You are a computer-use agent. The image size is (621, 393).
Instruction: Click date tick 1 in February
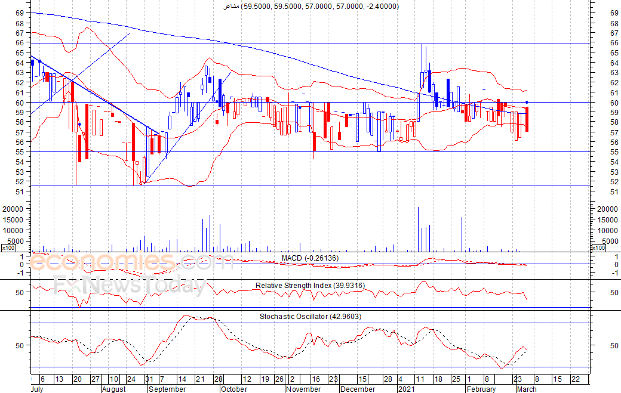469,379
